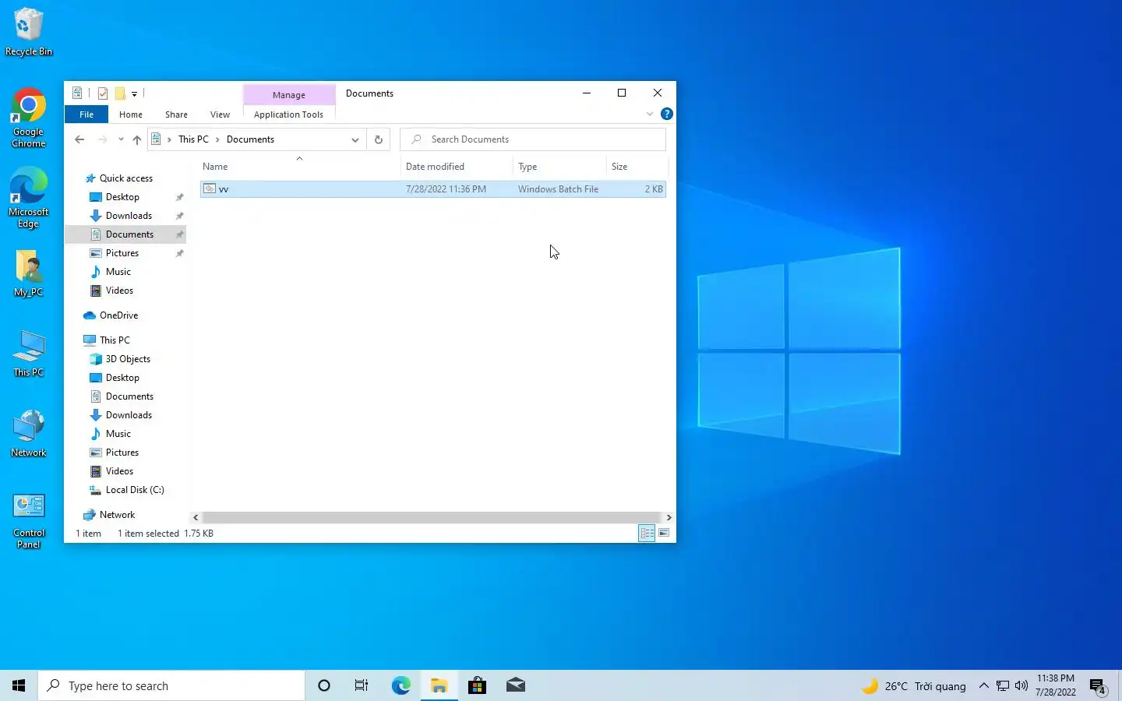Click the Properties icon in the title bar toolbar
1122x701 pixels.
(x=103, y=93)
